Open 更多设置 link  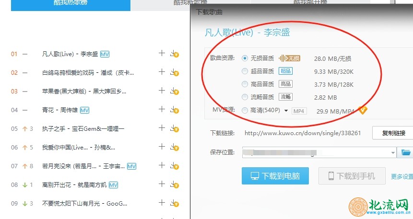(401, 176)
